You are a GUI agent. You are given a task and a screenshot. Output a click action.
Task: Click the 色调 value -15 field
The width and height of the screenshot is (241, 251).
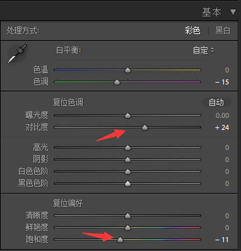(x=222, y=82)
